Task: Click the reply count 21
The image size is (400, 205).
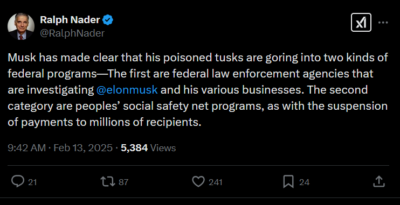Action: pos(32,182)
